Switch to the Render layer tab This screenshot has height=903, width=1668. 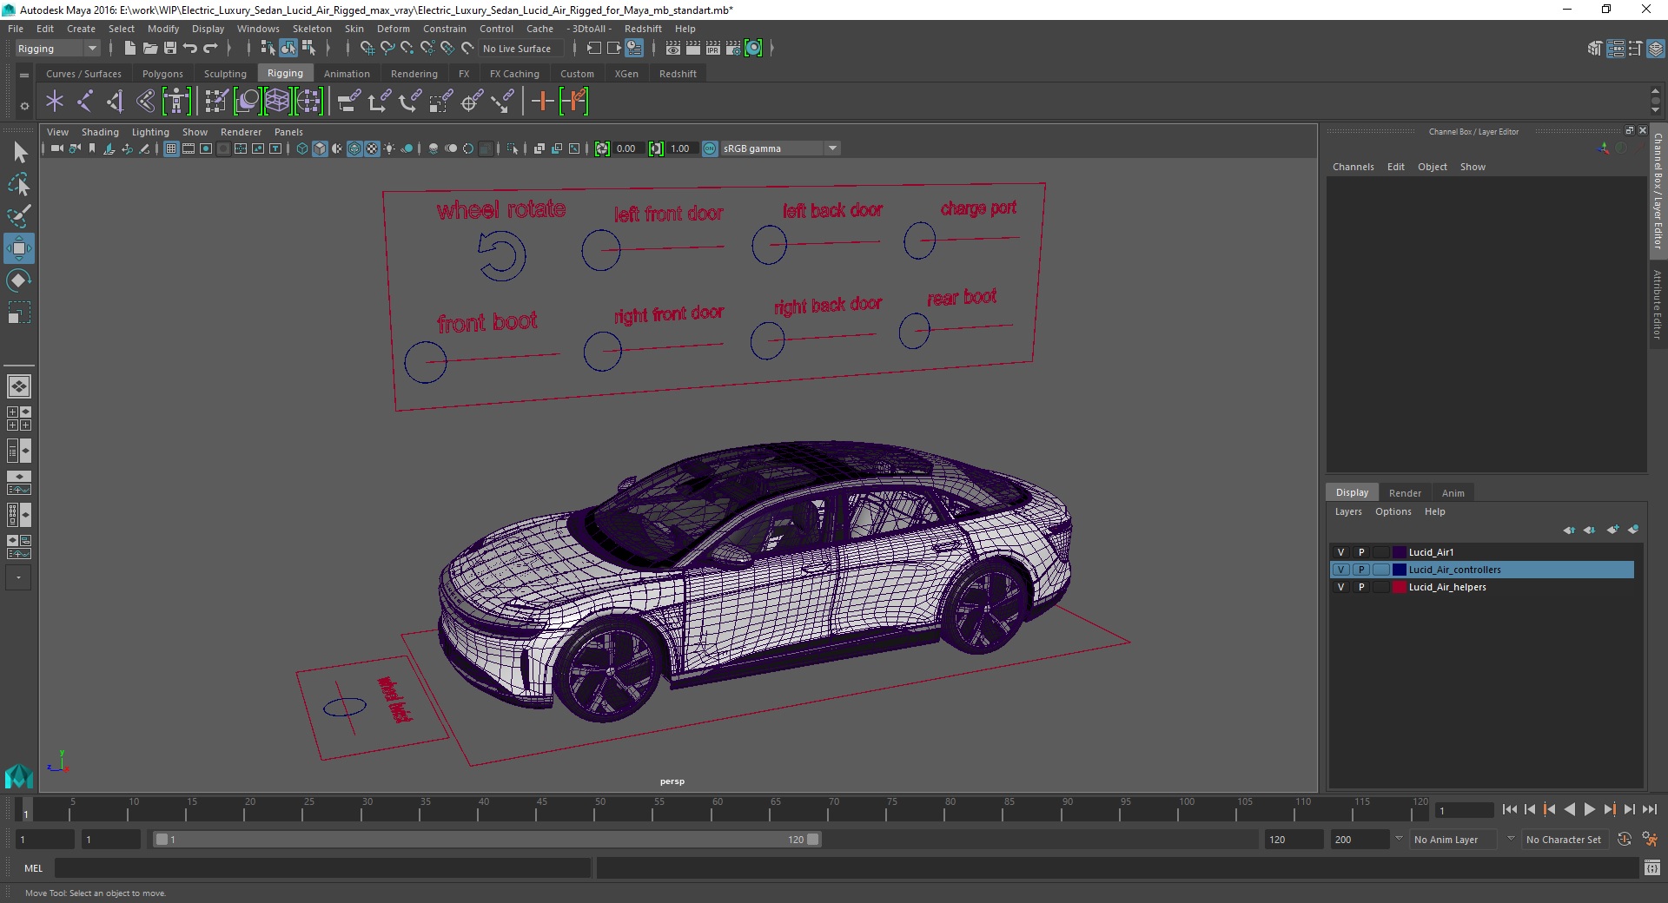tap(1405, 492)
